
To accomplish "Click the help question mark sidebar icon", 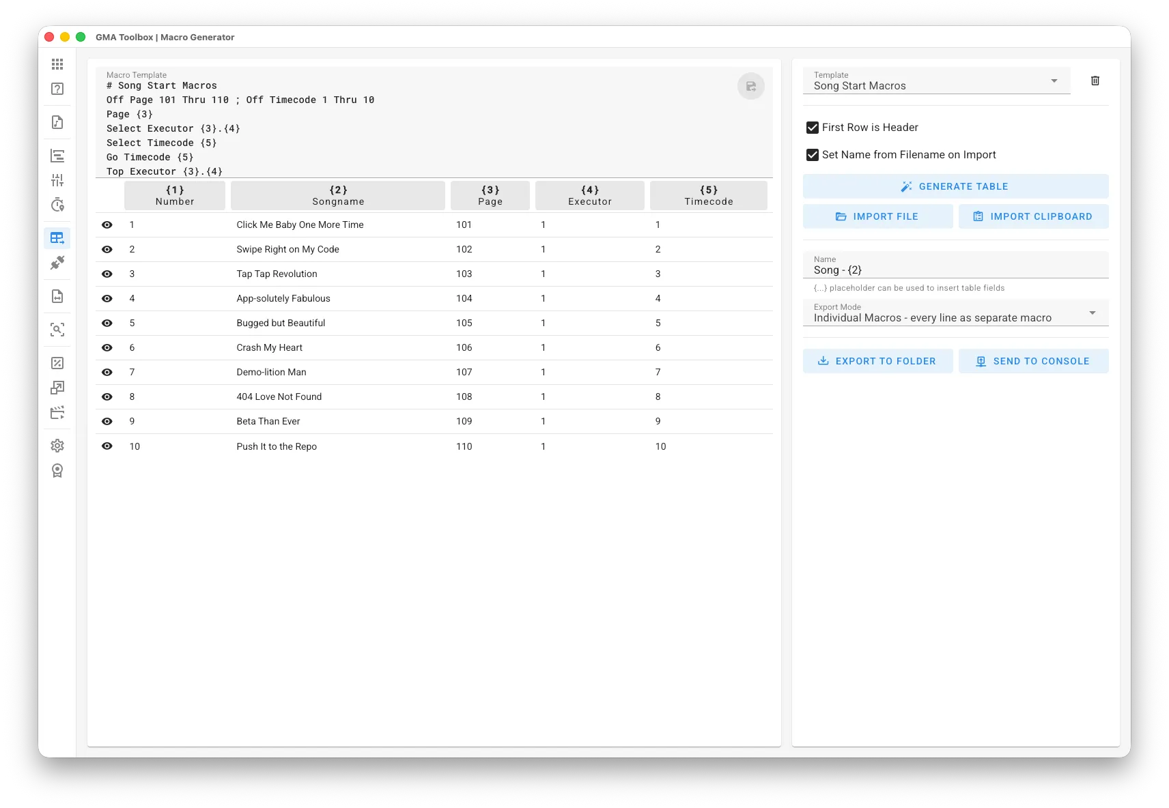I will [57, 89].
